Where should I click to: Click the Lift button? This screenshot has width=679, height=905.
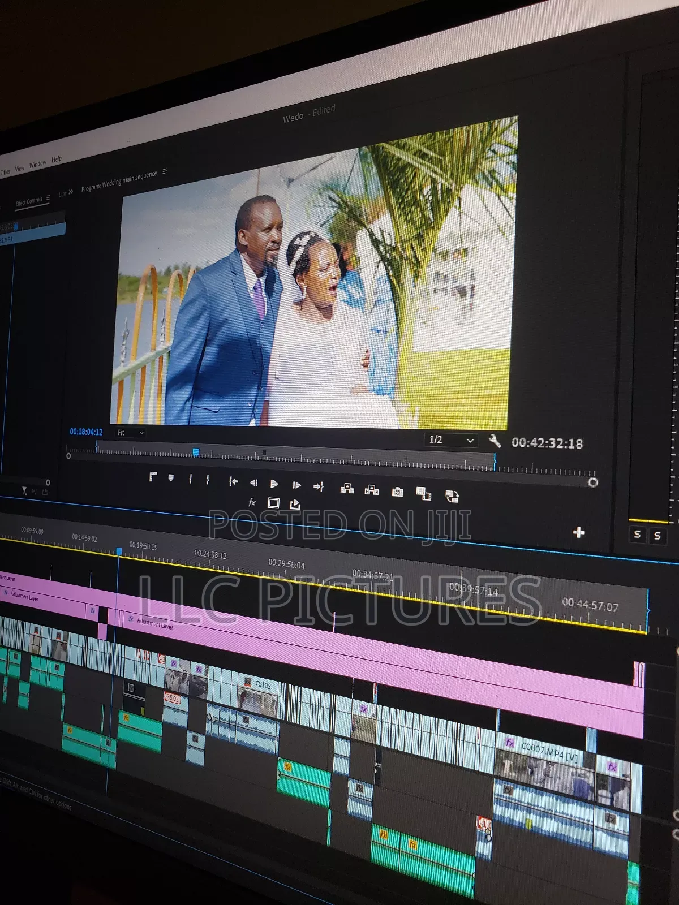[x=347, y=488]
